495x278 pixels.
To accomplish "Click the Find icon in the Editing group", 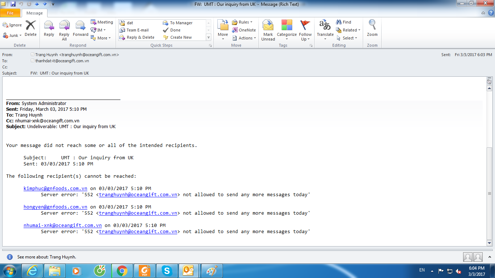I will click(343, 22).
